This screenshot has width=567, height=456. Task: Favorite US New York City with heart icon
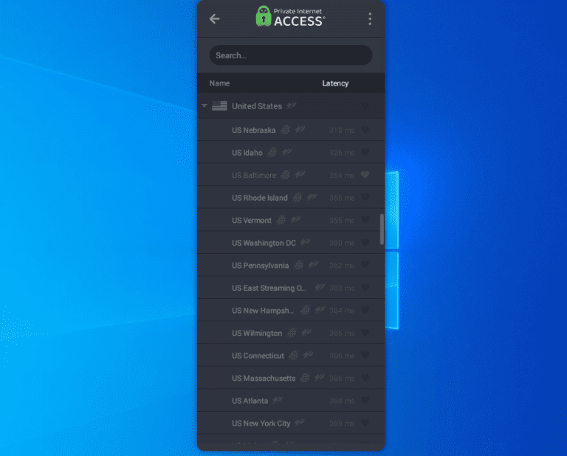[x=365, y=423]
